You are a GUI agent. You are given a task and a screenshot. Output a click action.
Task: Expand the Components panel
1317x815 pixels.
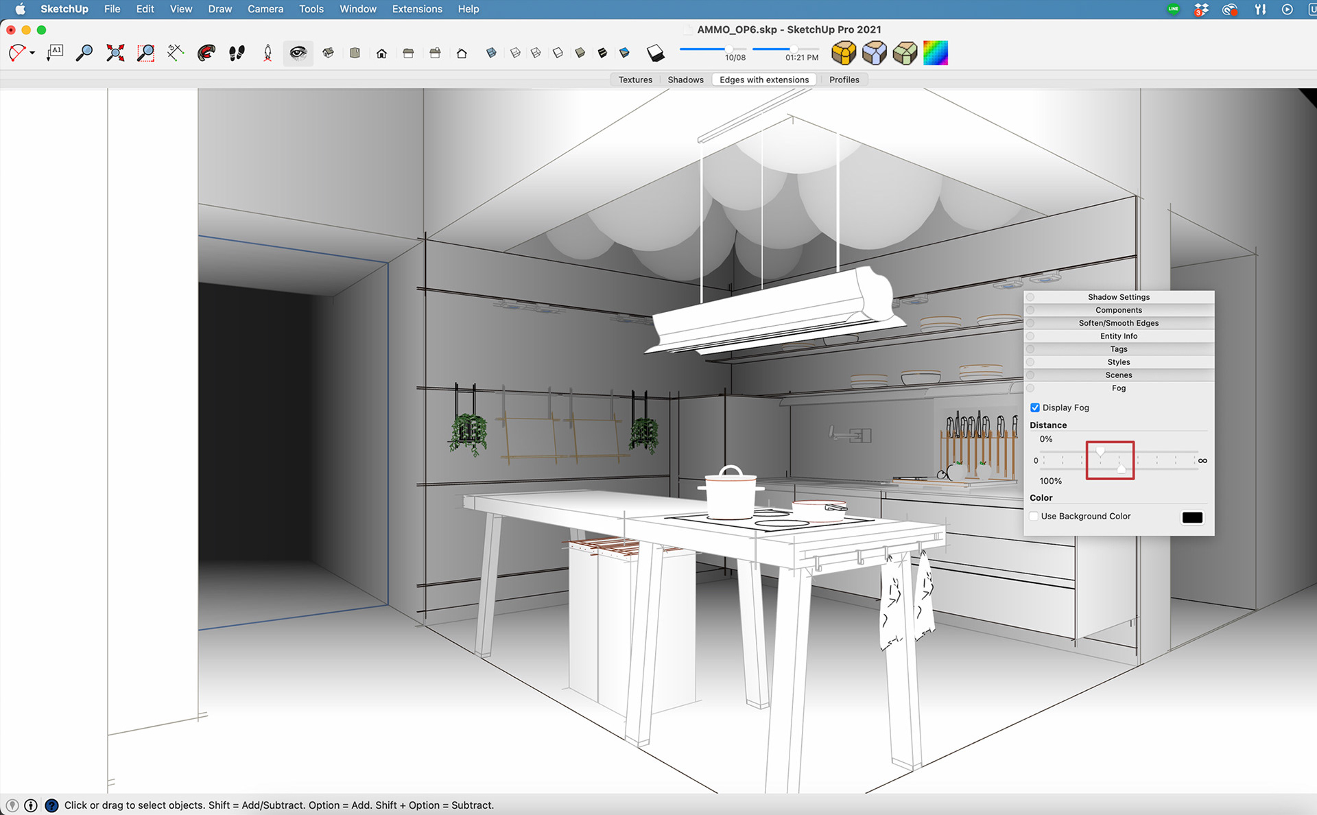tap(1119, 310)
